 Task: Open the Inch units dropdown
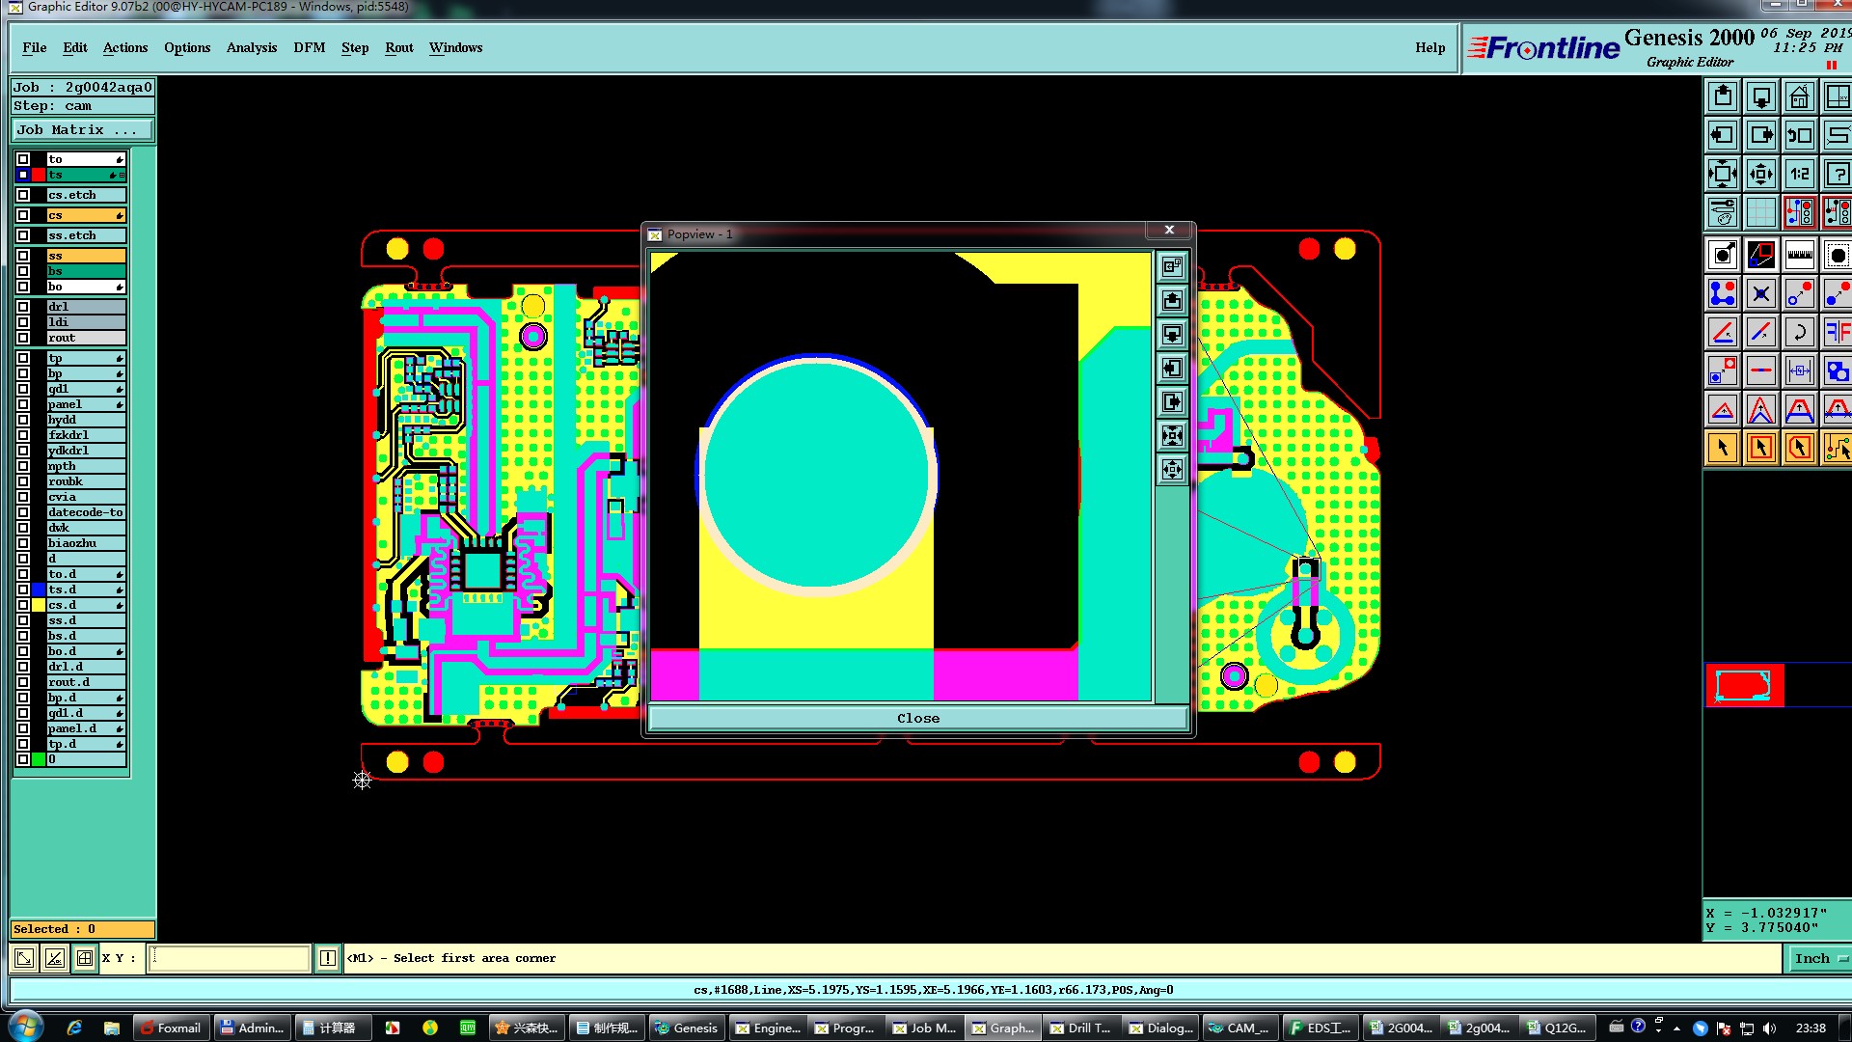(x=1818, y=958)
